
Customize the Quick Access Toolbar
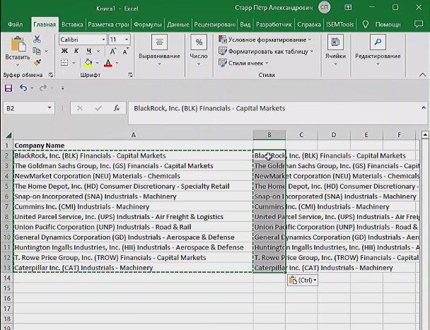pyautogui.click(x=63, y=88)
